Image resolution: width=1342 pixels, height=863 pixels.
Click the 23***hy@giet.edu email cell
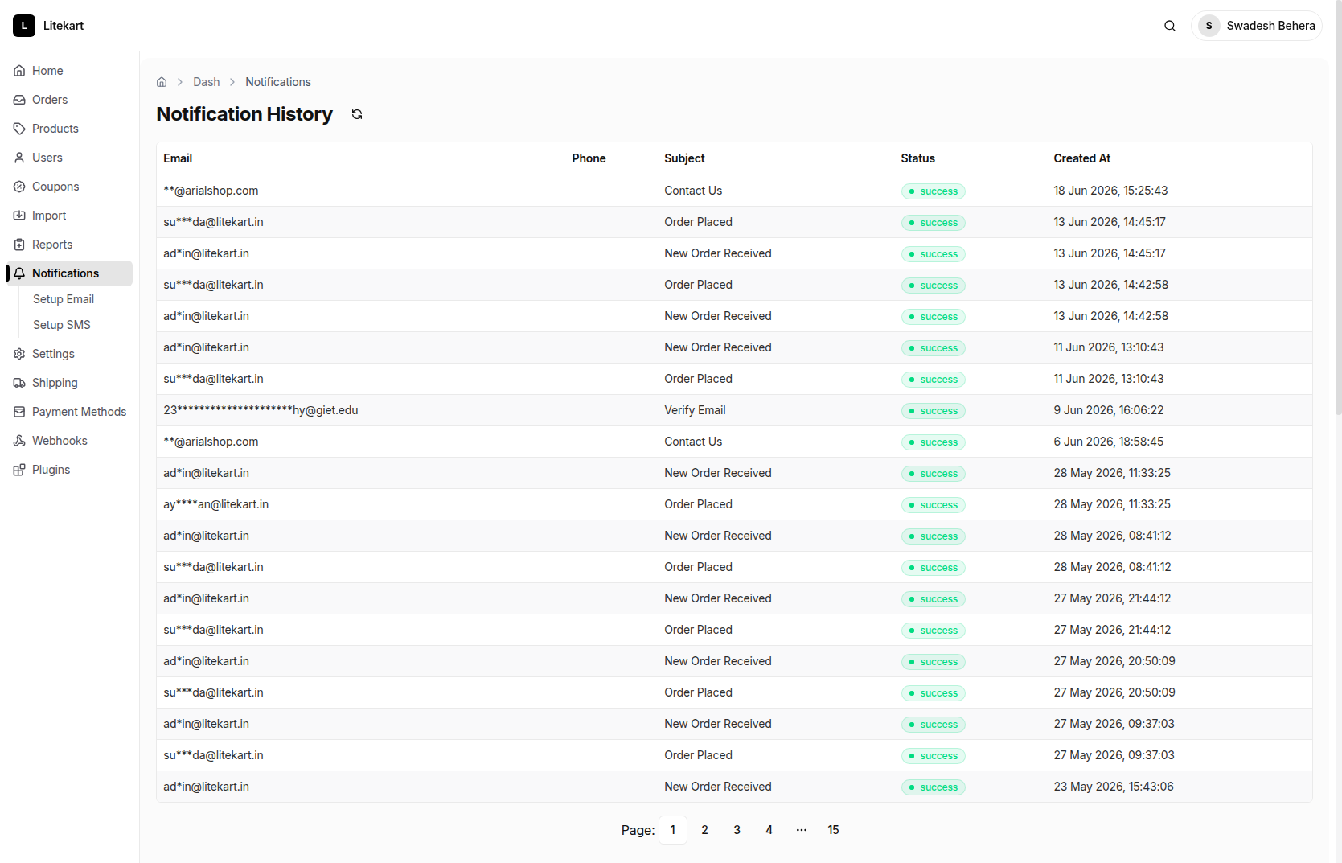pos(261,410)
